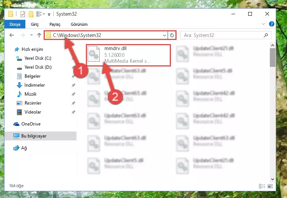Click the pin icon next to Videolar
Image resolution: width=287 pixels, height=198 pixels.
click(74, 112)
